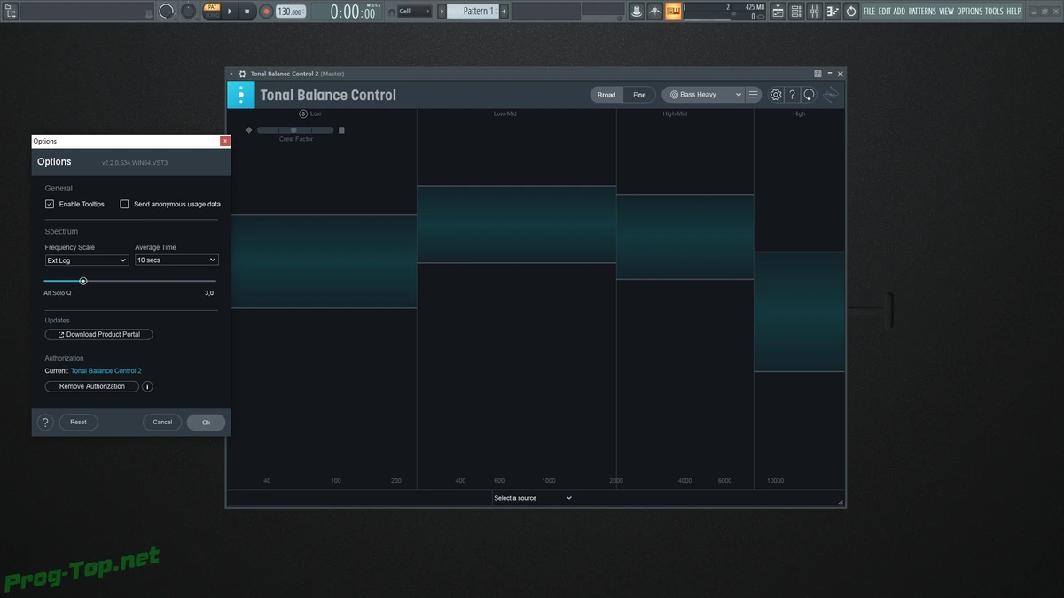Open Tonal Balance Control settings gear
This screenshot has height=598, width=1064.
pos(776,95)
